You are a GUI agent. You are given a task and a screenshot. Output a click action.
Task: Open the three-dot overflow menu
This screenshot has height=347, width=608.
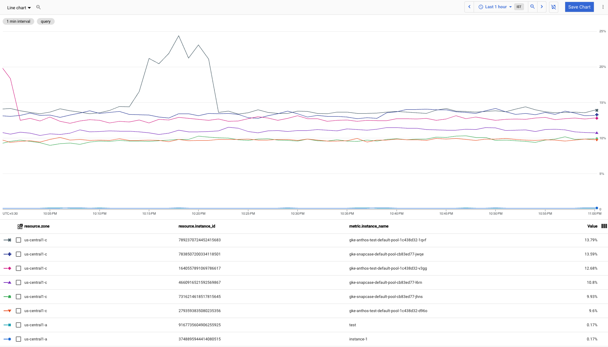tap(603, 7)
